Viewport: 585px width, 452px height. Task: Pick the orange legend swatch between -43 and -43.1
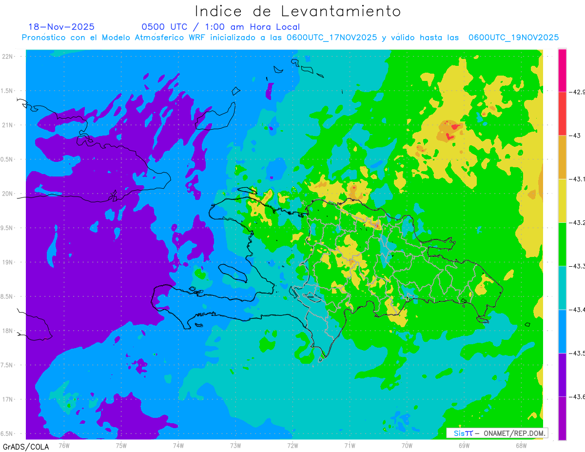click(x=562, y=157)
